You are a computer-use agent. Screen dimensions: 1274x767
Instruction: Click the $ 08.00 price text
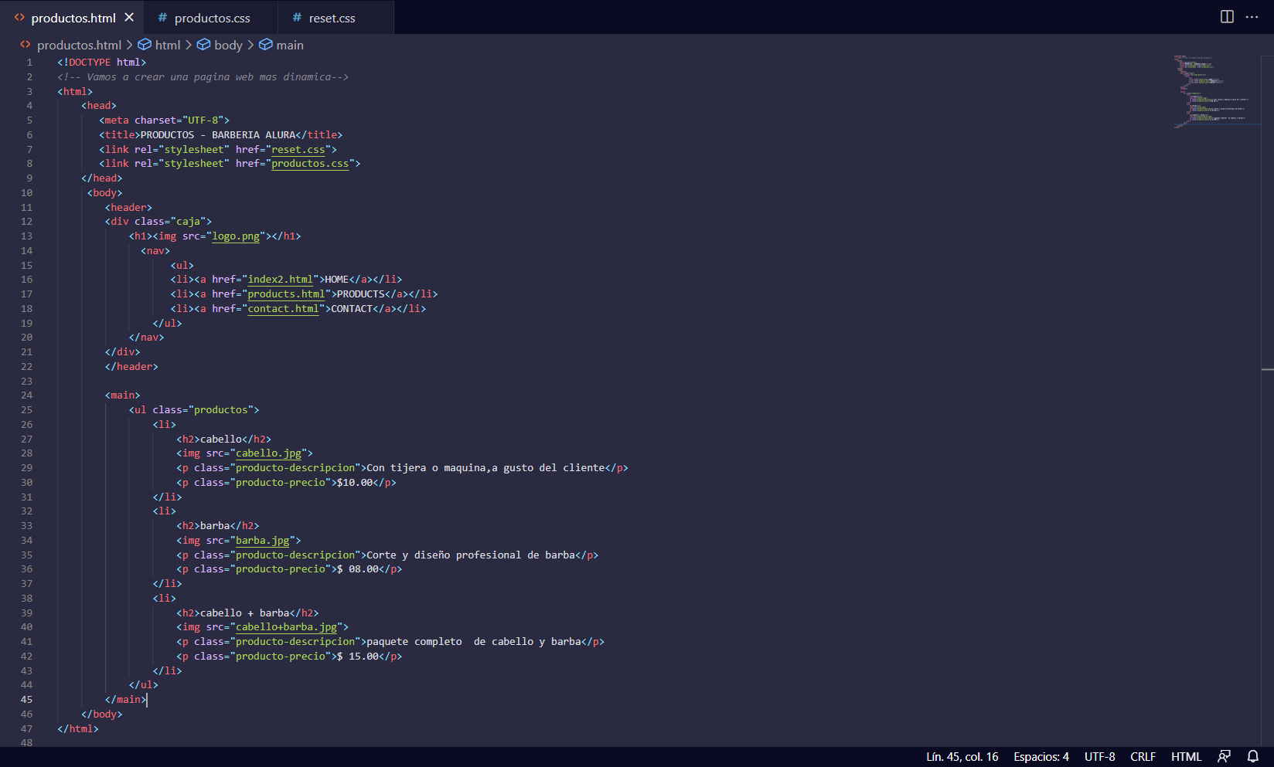pos(358,569)
